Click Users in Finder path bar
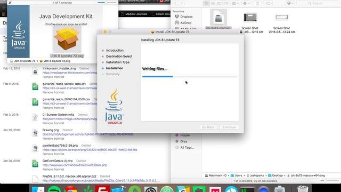Image resolution: width=341 pixels, height=192 pixels. point(236,175)
